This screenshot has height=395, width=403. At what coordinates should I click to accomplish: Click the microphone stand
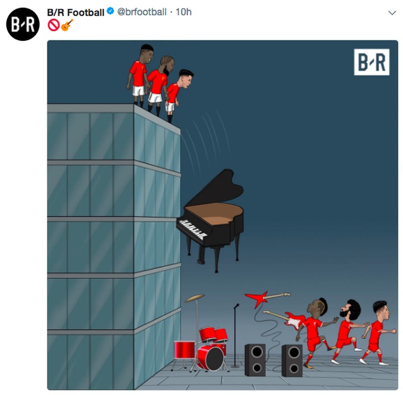[x=235, y=336]
